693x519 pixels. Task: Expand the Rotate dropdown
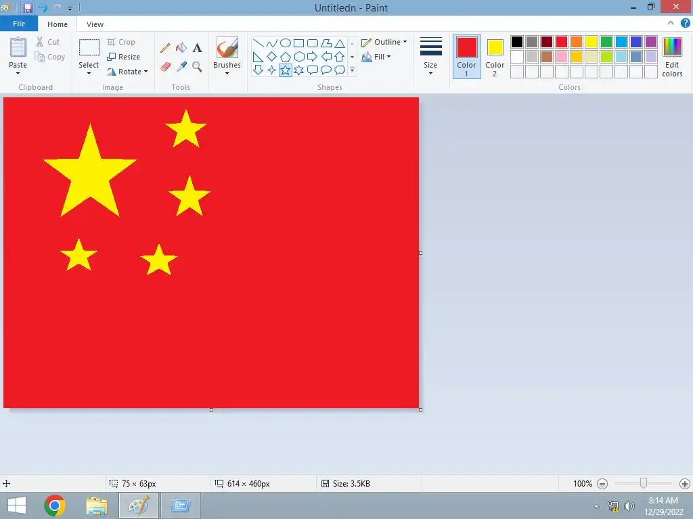[x=146, y=72]
